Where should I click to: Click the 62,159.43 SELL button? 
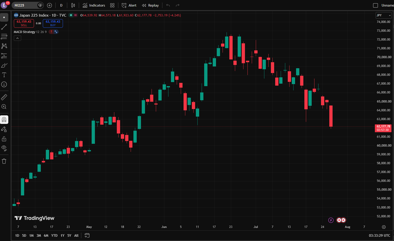tap(24, 23)
